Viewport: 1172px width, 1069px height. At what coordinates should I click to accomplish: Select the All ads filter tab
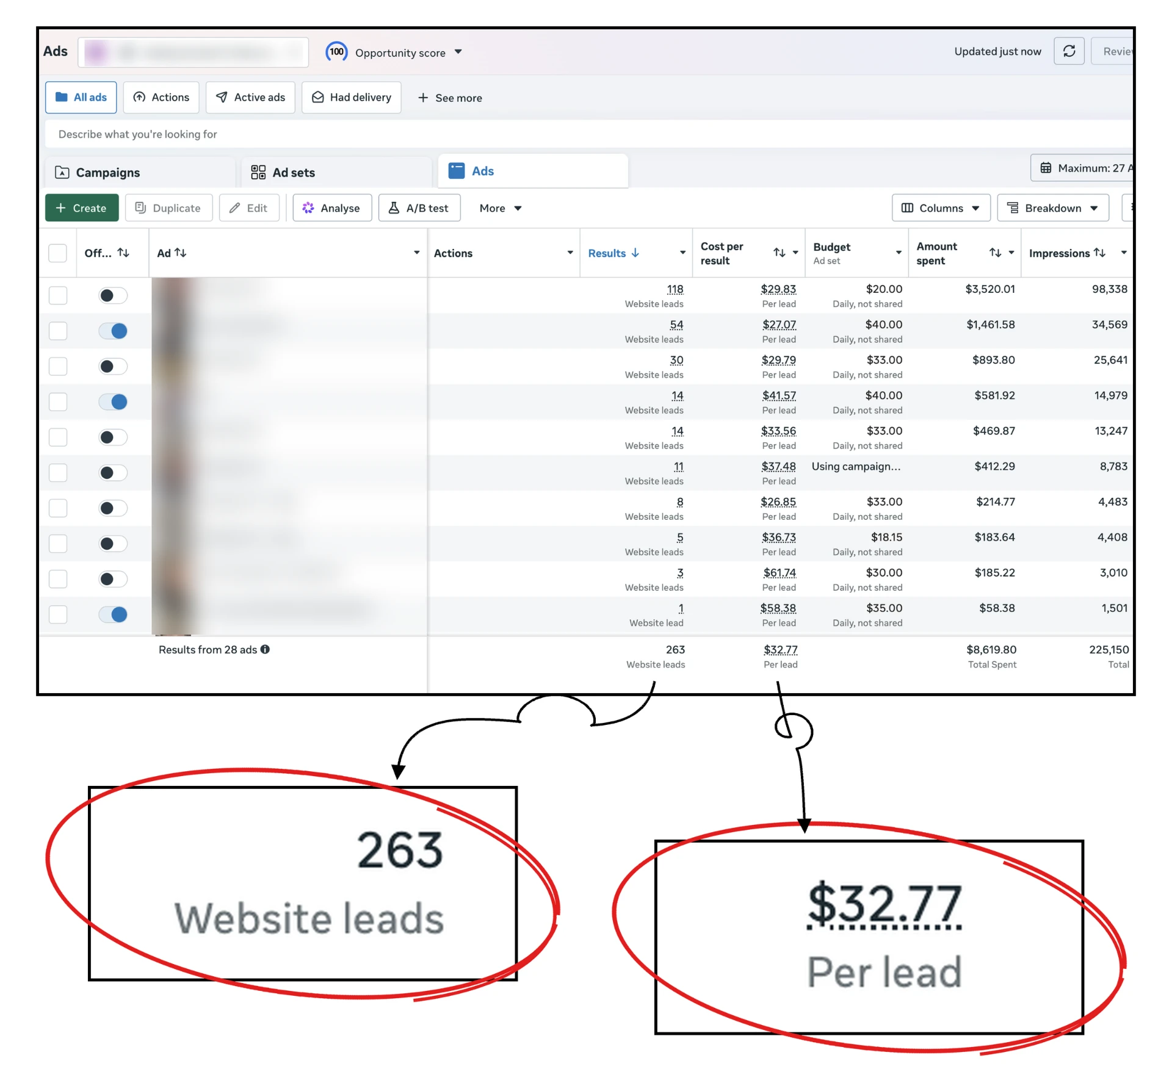[81, 98]
